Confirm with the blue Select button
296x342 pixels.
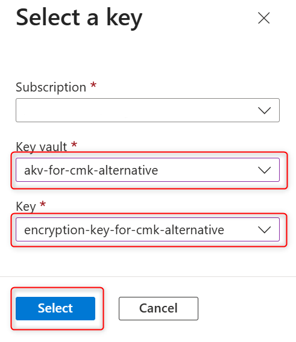tap(55, 308)
